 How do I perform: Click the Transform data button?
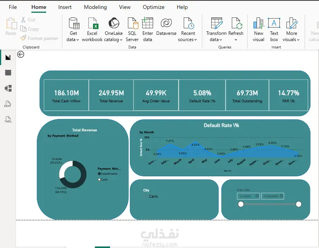(216, 30)
